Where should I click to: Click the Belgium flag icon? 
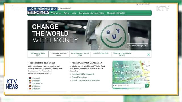coord(30,80)
